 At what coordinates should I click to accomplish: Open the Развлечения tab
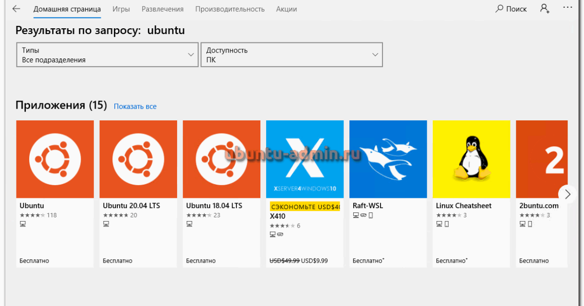click(163, 9)
